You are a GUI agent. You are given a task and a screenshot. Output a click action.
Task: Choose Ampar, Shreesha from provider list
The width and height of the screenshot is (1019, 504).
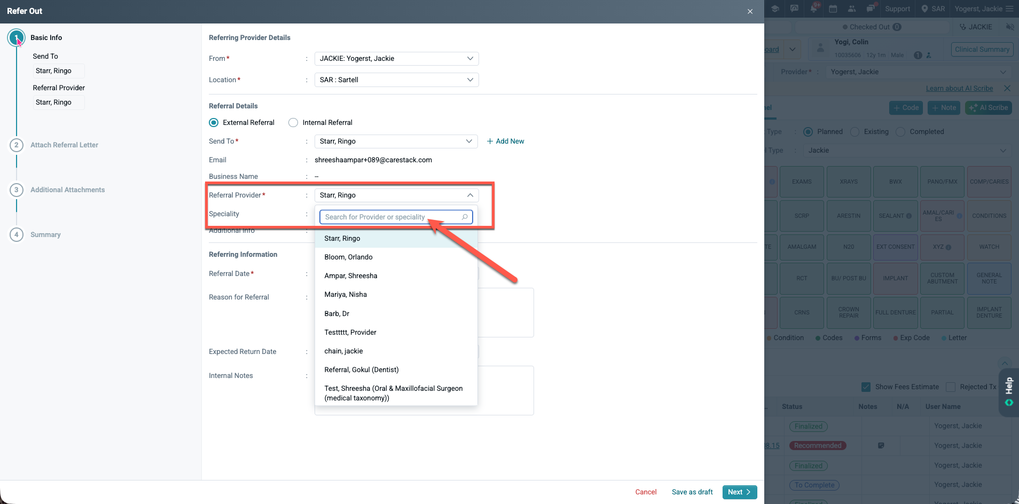[396, 275]
